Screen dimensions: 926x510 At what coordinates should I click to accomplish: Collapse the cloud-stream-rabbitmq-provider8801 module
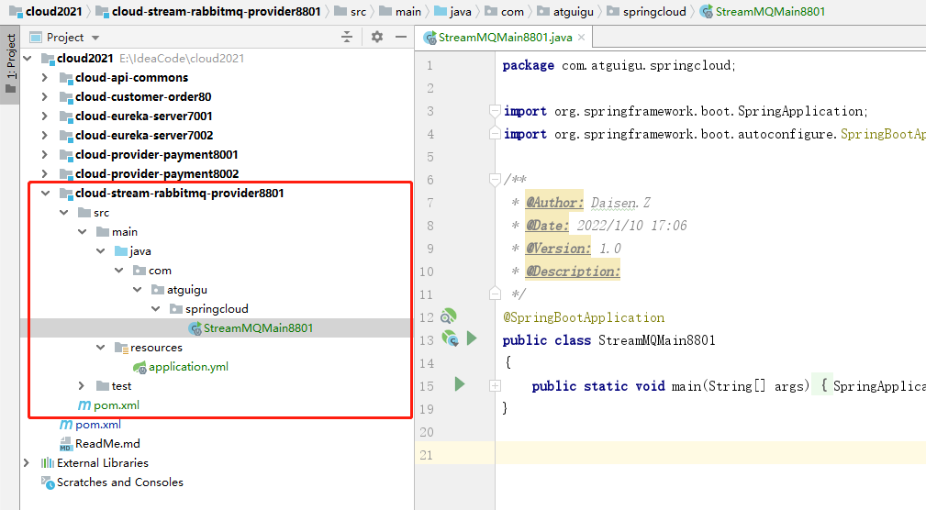coord(46,193)
